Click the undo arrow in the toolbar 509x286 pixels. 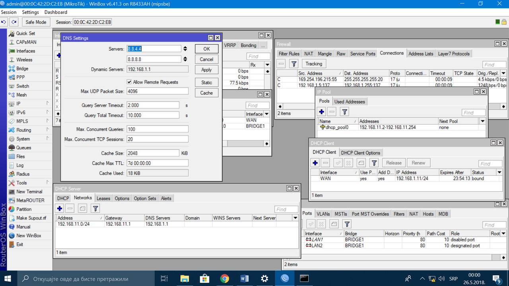tap(4, 22)
